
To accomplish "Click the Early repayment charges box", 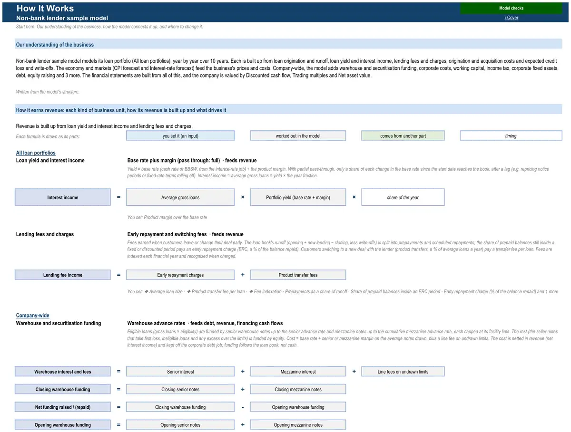I will coord(180,275).
